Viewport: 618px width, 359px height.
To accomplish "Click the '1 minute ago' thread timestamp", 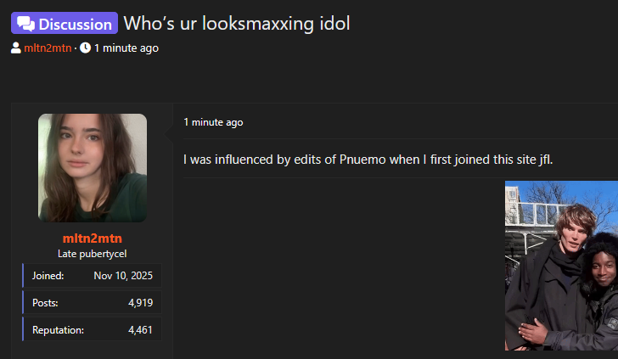I will point(126,48).
